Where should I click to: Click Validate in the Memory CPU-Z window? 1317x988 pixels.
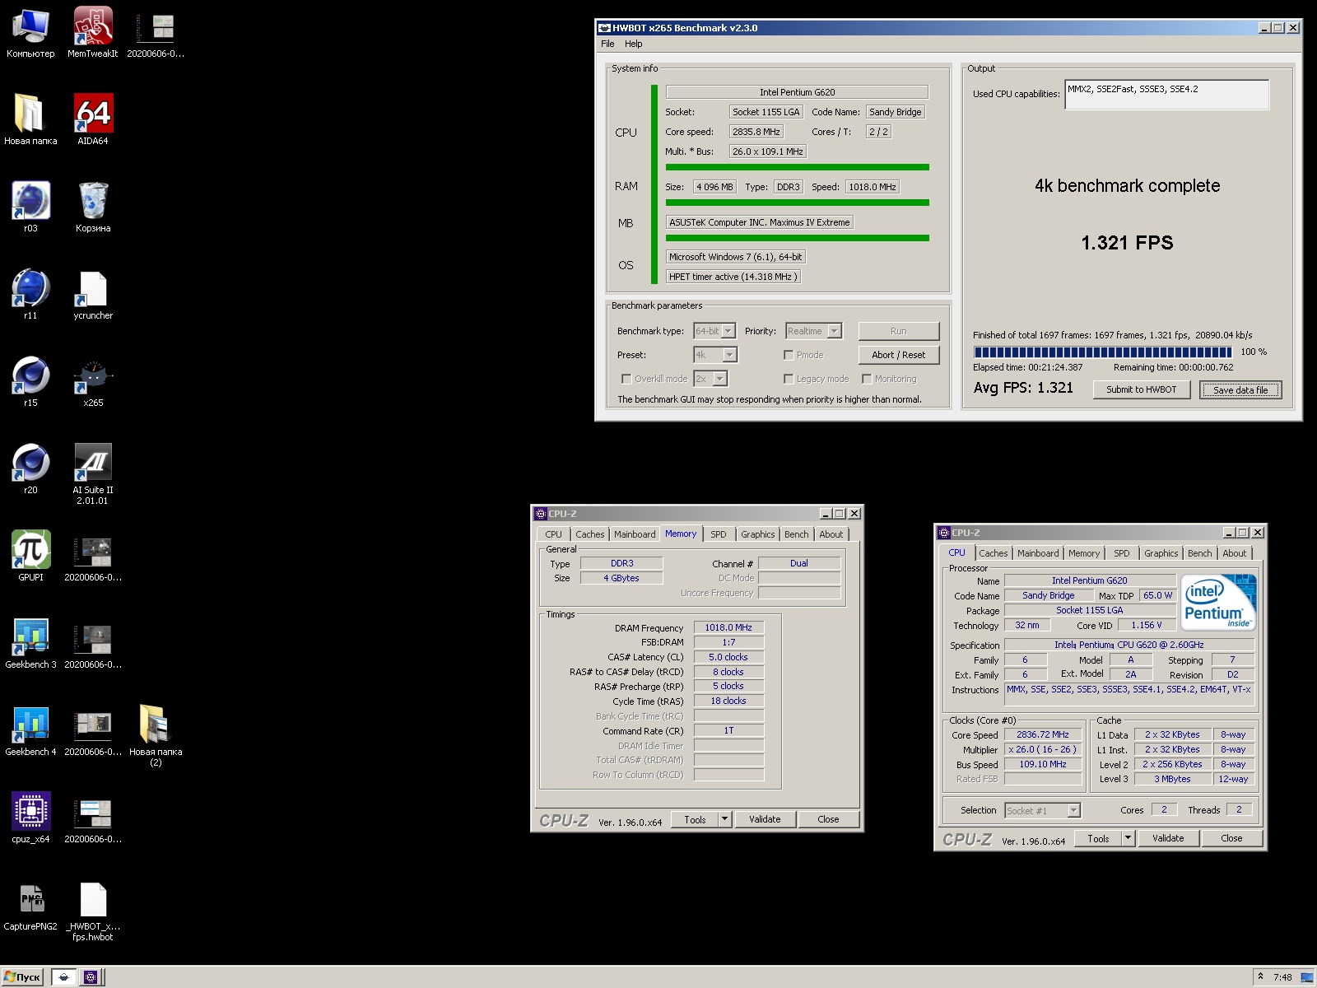pyautogui.click(x=765, y=819)
